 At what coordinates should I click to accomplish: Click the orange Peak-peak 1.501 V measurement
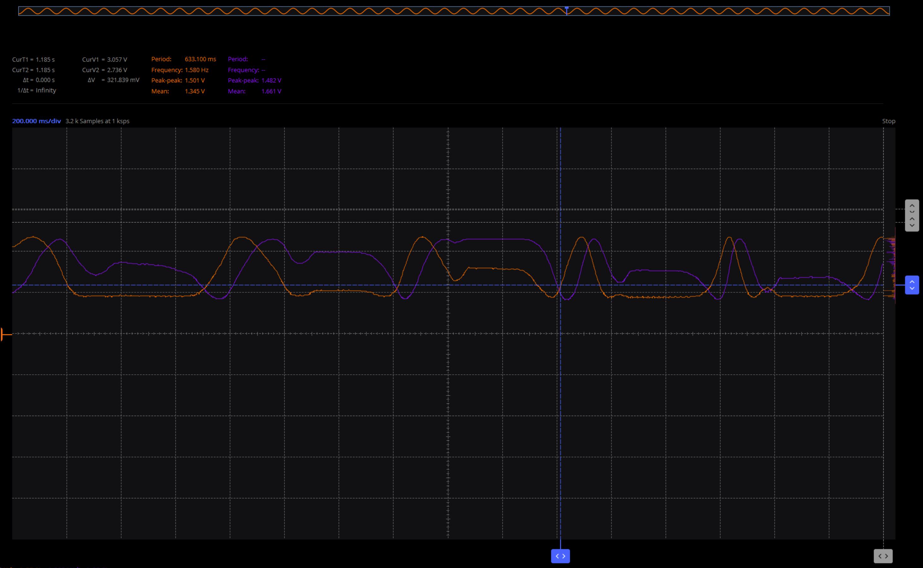(178, 80)
